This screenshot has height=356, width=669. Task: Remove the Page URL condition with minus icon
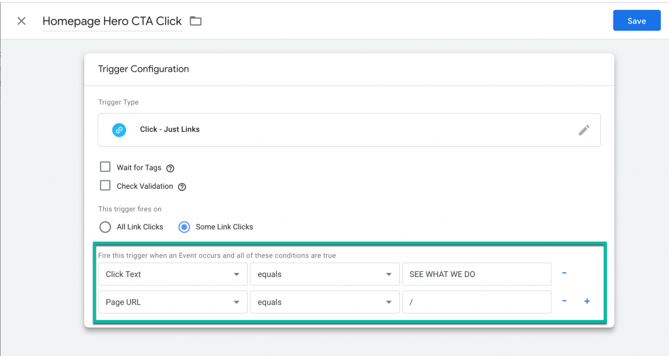pyautogui.click(x=564, y=301)
